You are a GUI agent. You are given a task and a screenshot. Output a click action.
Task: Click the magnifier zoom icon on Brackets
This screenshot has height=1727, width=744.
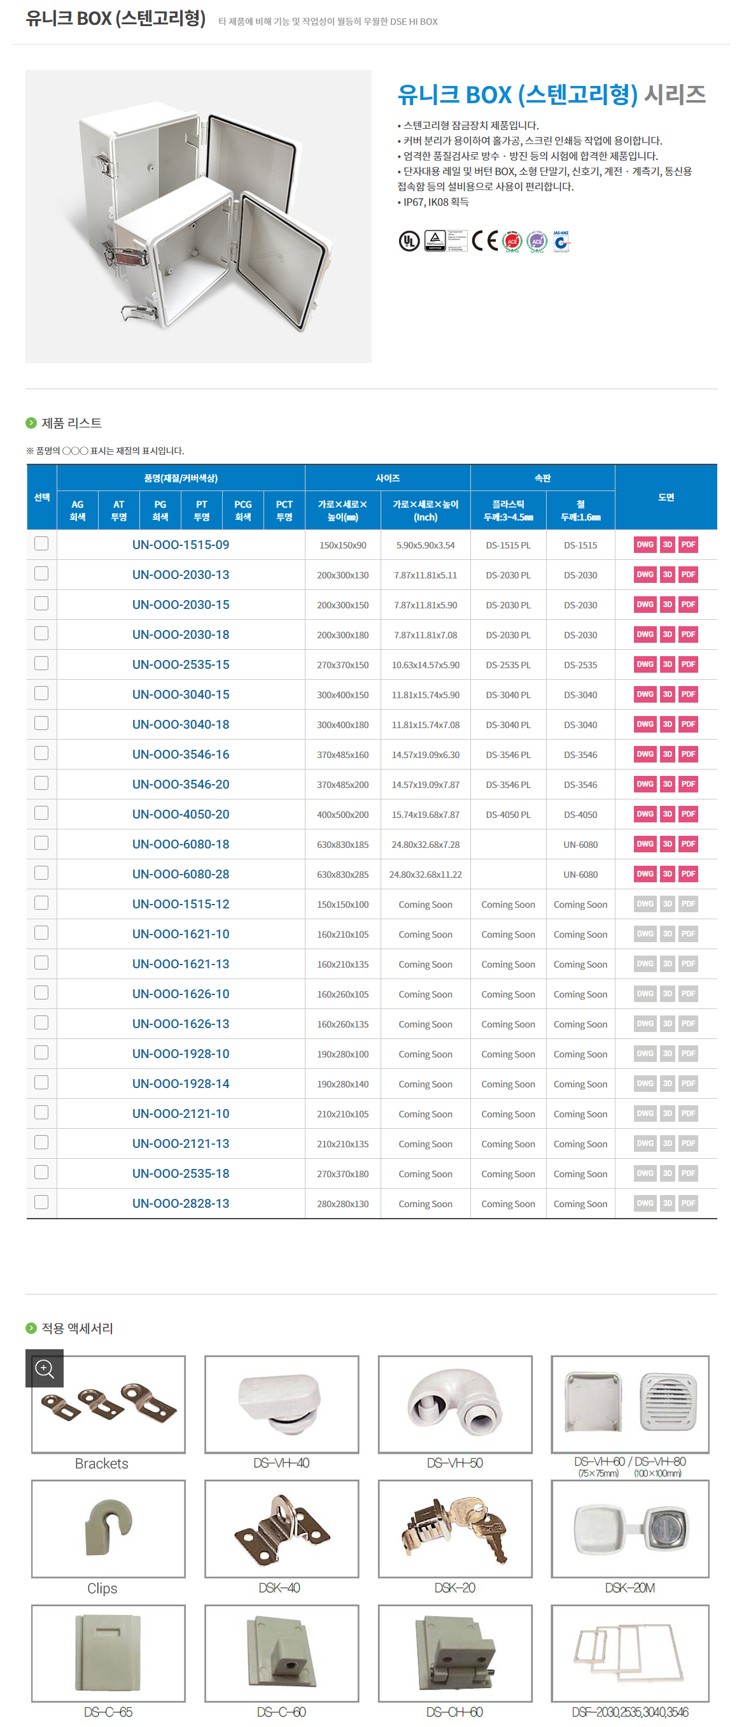point(44,1368)
